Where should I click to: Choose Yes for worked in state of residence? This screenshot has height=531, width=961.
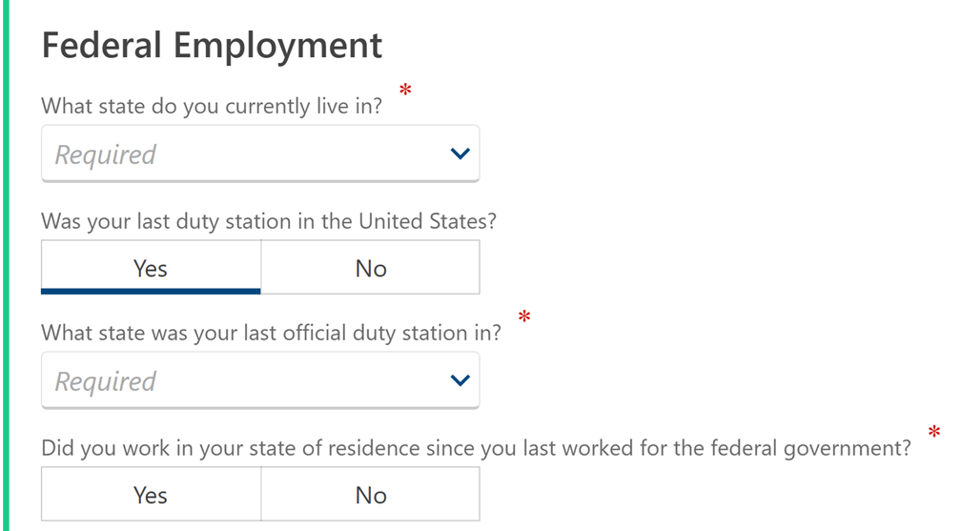coord(151,495)
